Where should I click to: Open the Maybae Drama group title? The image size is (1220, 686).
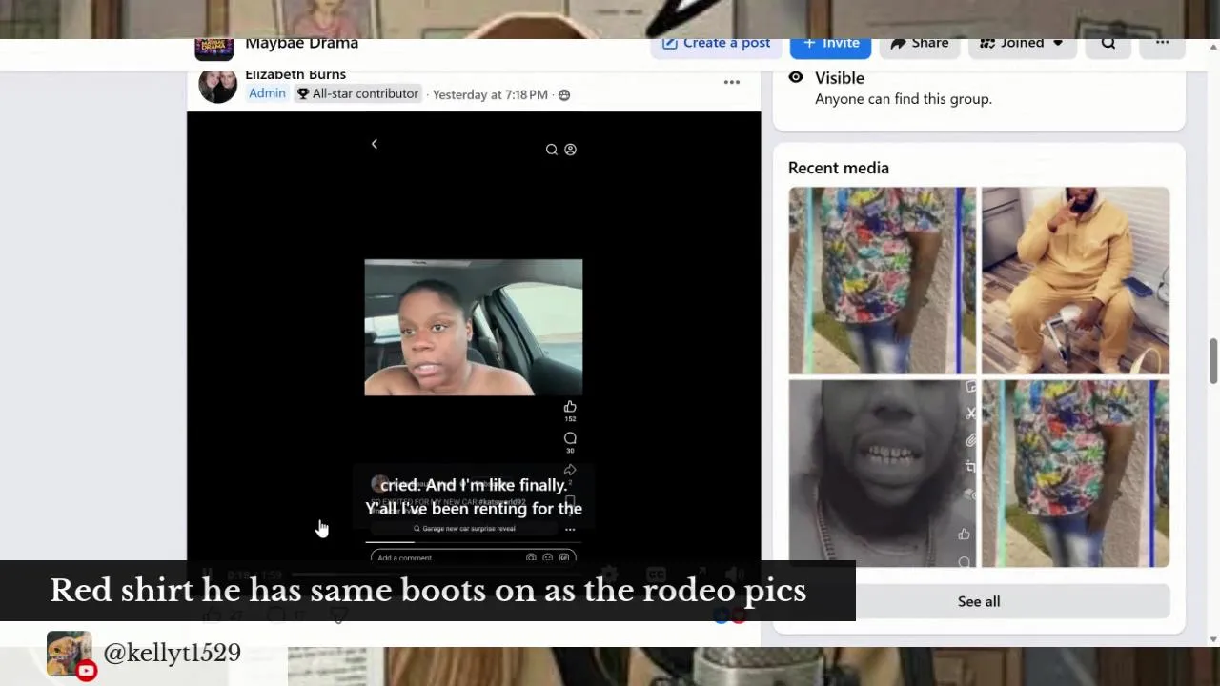tap(301, 44)
